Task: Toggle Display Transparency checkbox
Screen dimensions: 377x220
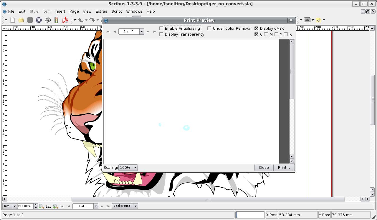Action: pos(161,34)
